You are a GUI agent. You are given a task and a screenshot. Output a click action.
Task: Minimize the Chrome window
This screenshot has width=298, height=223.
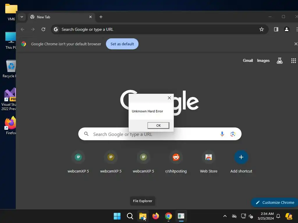270,17
